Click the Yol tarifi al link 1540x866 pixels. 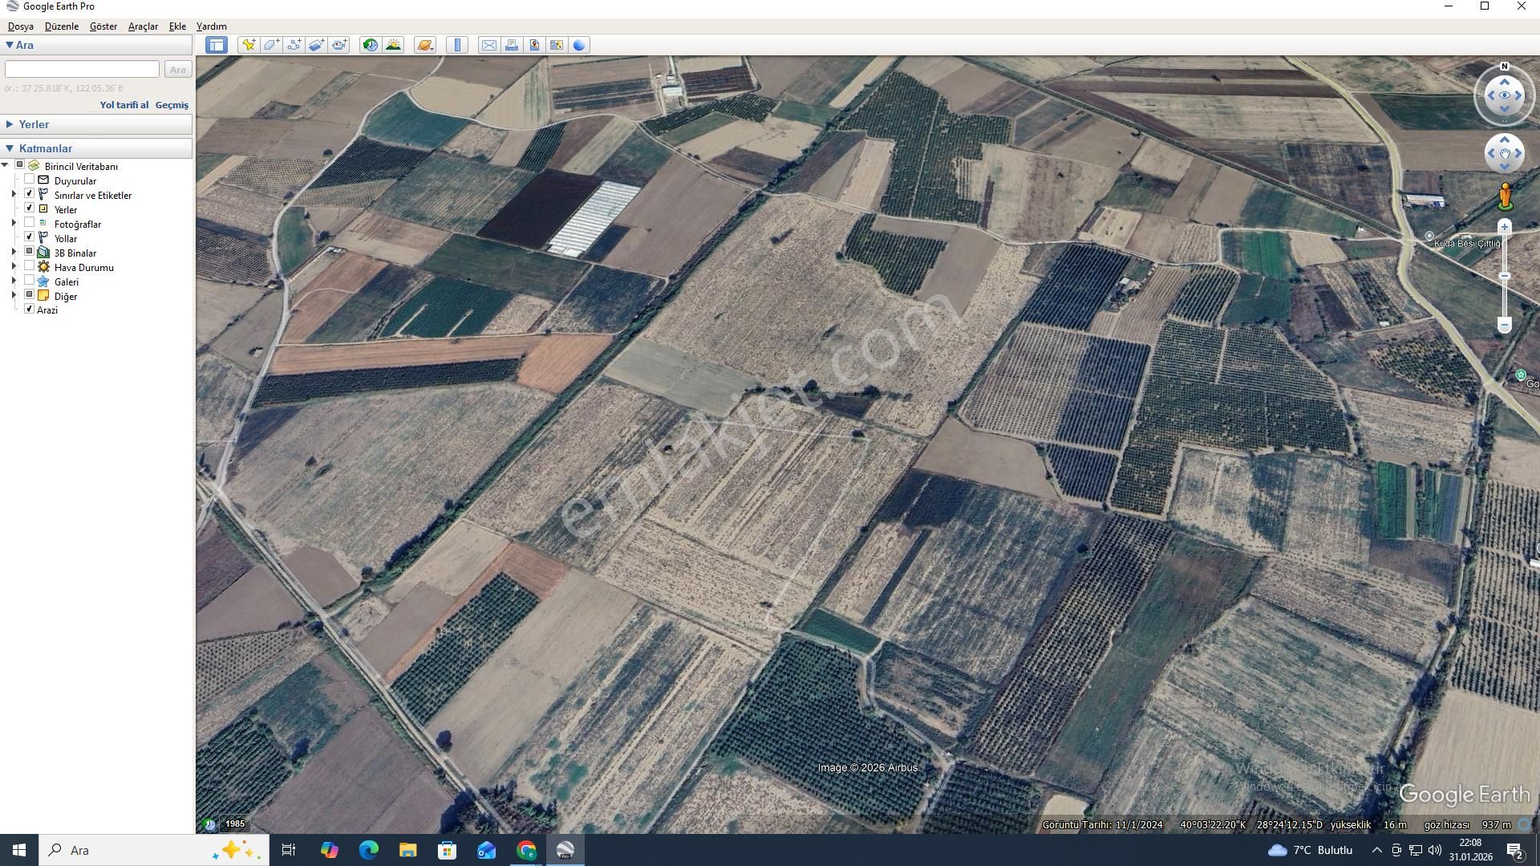tap(124, 105)
